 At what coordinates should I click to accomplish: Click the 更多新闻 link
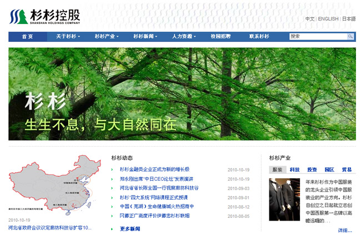pos(130,228)
